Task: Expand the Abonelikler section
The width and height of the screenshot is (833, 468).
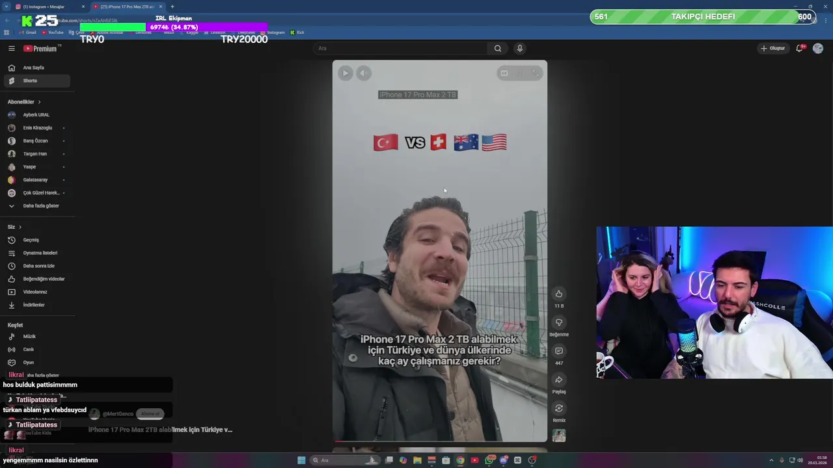Action: point(24,102)
